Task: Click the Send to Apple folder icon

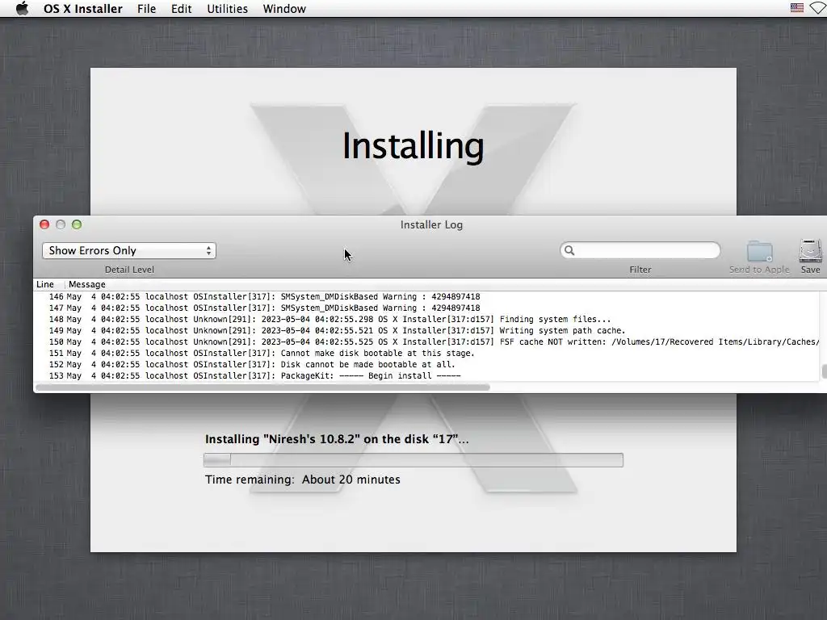Action: tap(759, 252)
